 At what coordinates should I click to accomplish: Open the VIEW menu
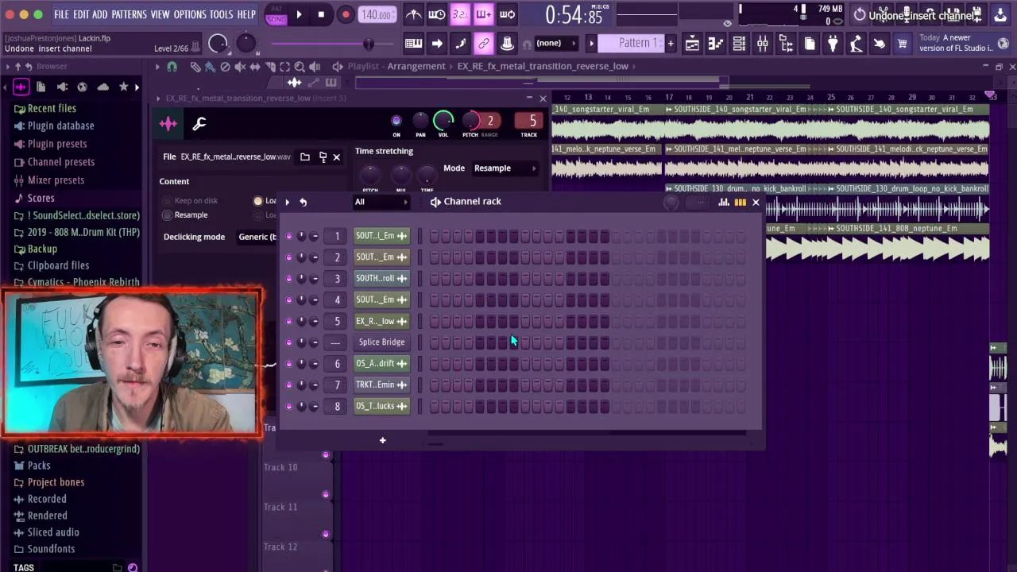pyautogui.click(x=160, y=14)
